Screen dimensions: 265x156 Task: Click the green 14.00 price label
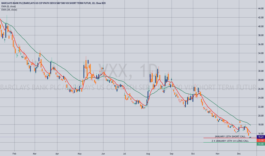coord(261,144)
